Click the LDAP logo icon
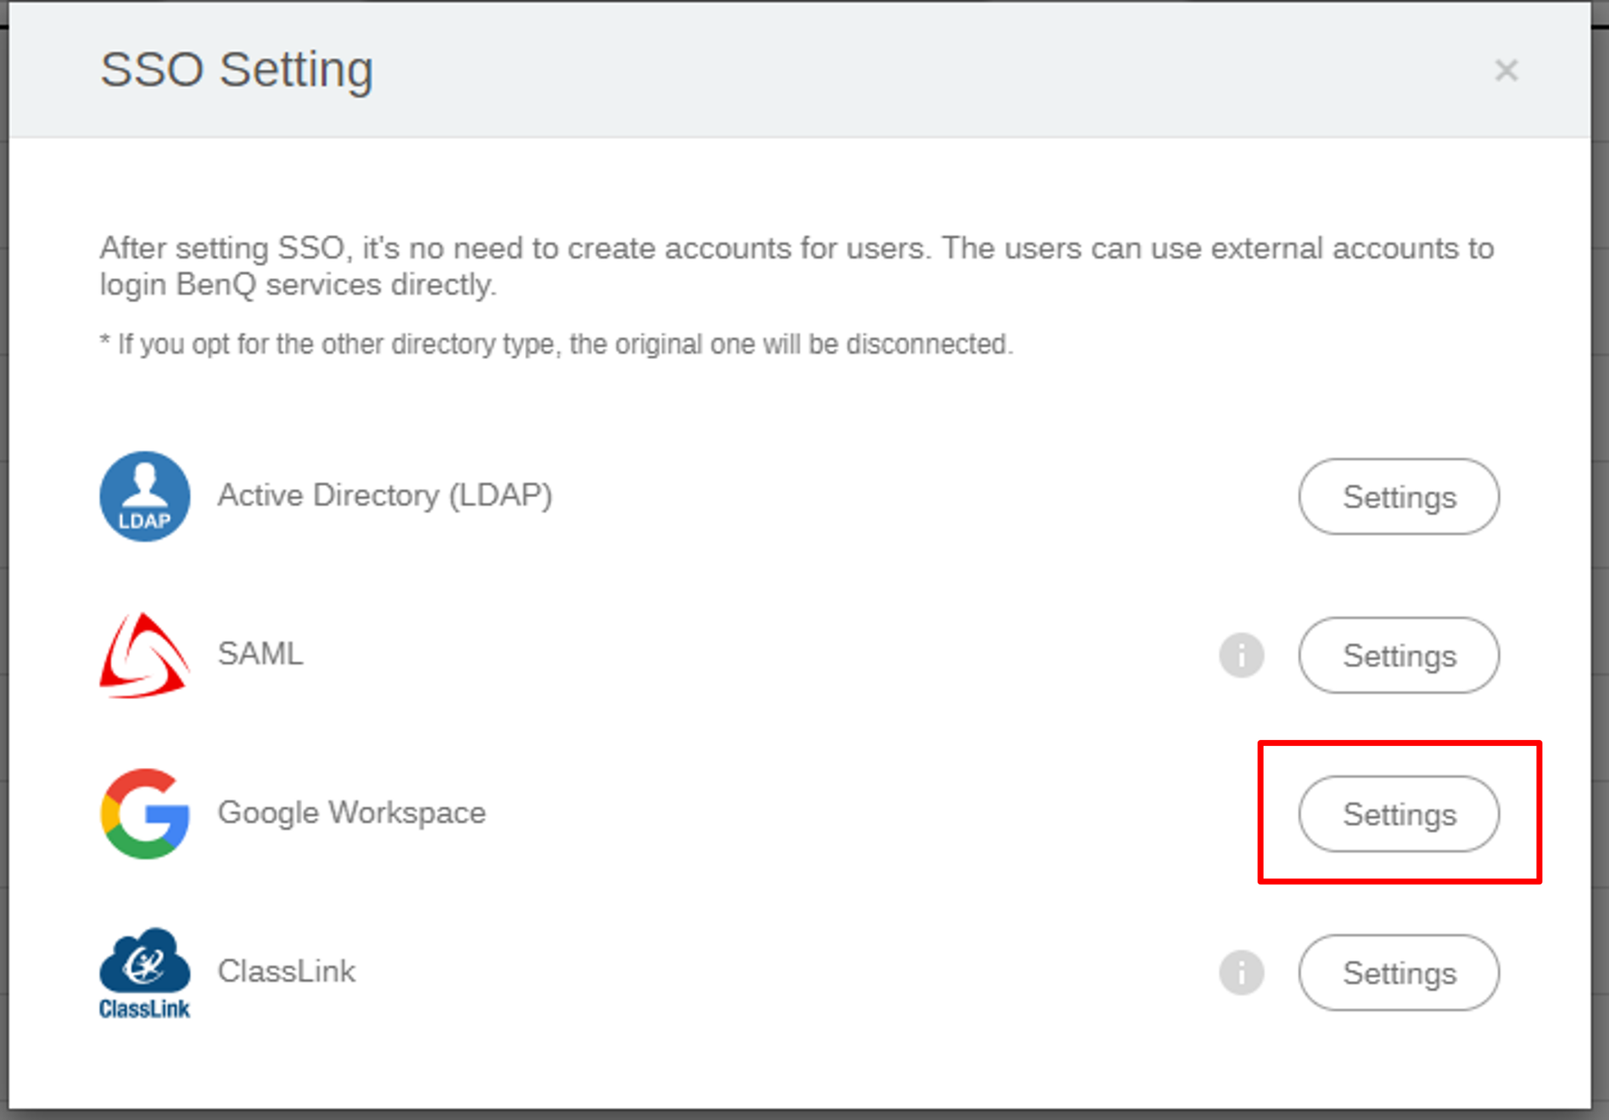Screen dimensions: 1609x1120 point(145,496)
